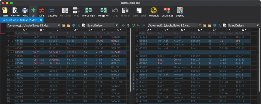Jump to previous difference with up arrow
This screenshot has height=104, width=261.
click(128, 25)
